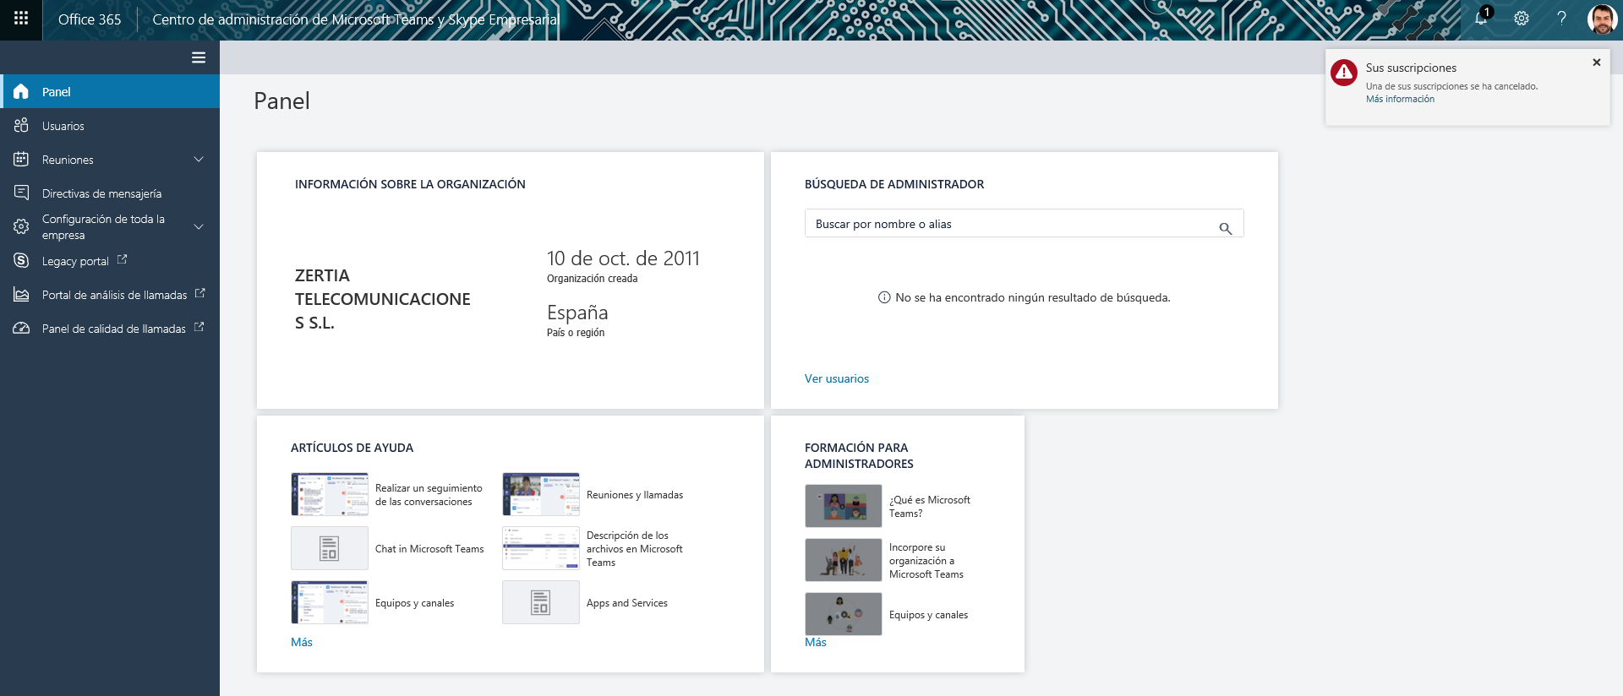Open the Reuniones y llamadas article thumbnail
Screen dimensions: 1623x696
tap(541, 494)
